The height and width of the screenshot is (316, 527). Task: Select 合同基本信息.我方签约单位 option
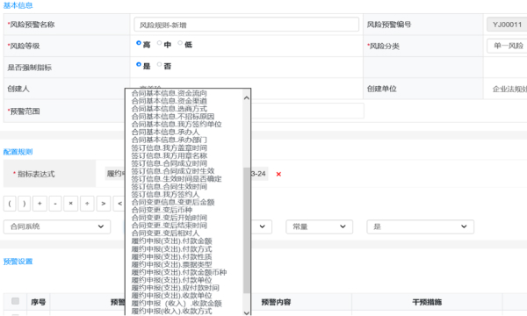(x=177, y=125)
